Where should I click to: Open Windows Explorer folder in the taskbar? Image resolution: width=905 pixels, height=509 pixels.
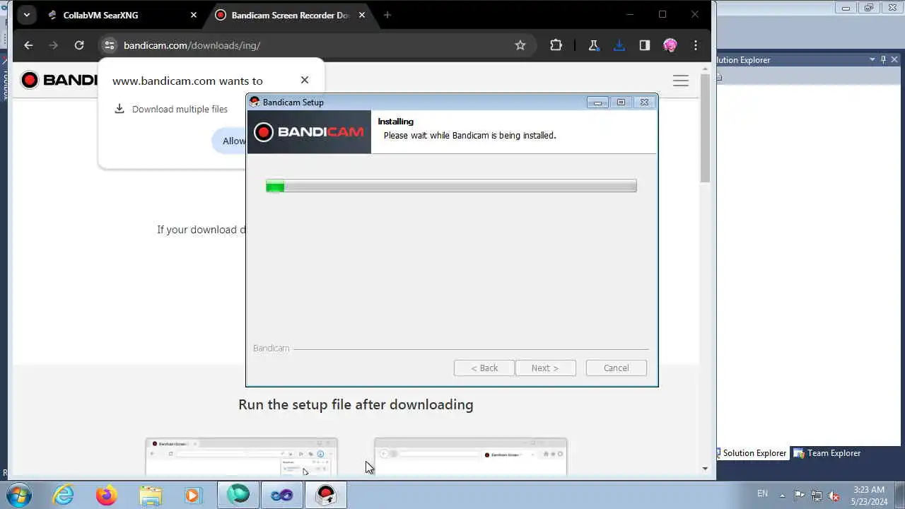click(x=151, y=495)
